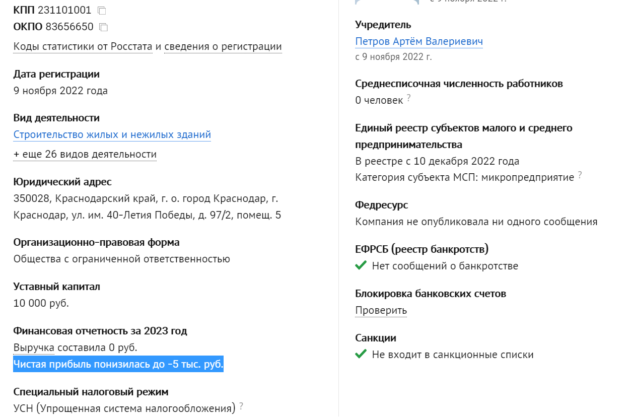Viewport: 630px width, 417px height.
Task: Click "Компания не опубликовала ни одного сообщения"
Action: (x=476, y=222)
